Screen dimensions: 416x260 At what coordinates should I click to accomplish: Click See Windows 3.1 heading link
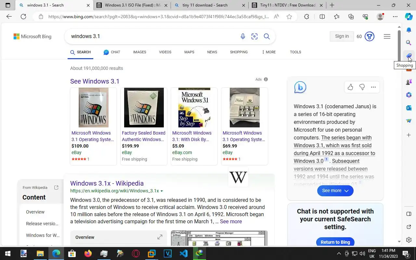pos(95,81)
